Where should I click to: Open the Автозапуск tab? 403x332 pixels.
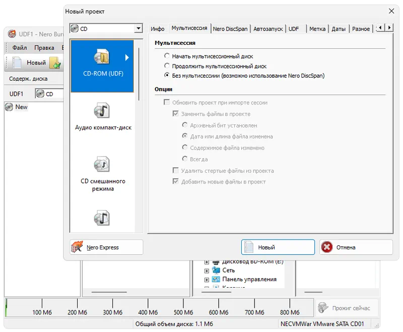268,29
